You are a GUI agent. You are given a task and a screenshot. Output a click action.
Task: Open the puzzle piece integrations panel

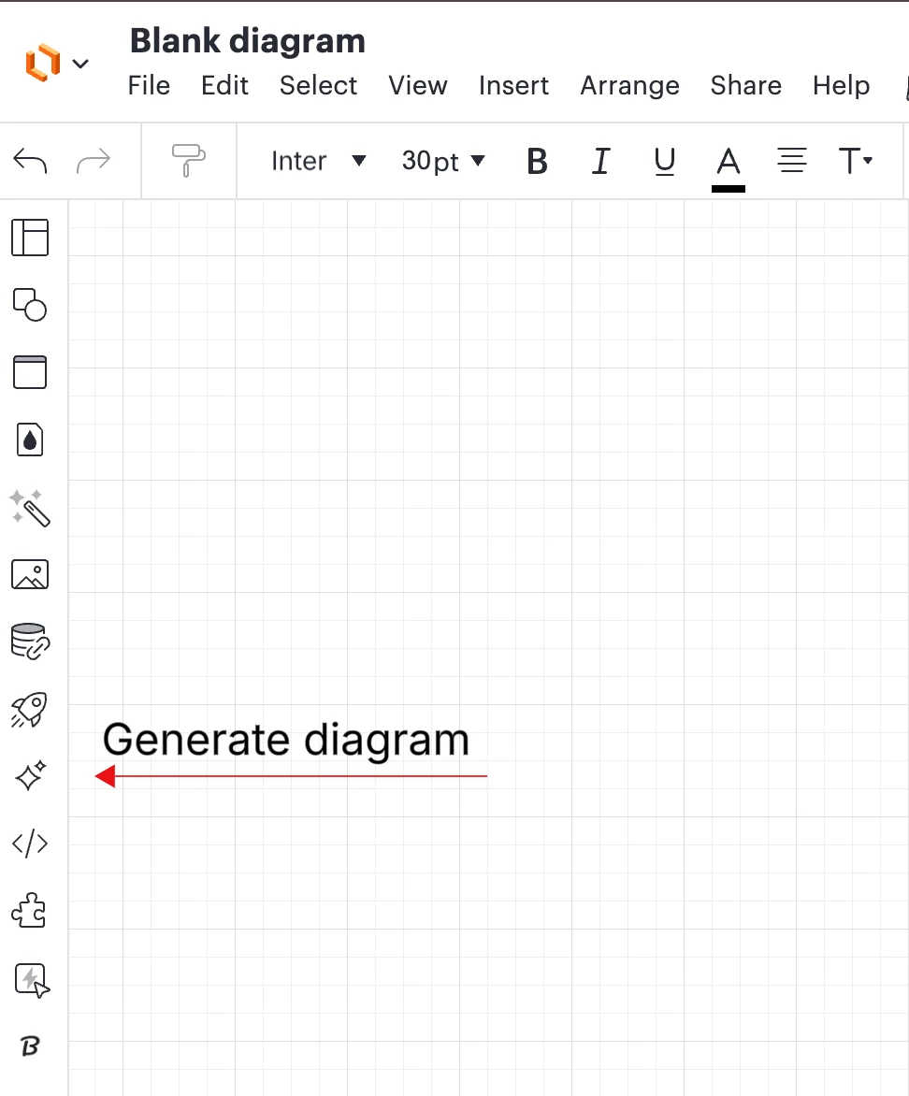30,911
